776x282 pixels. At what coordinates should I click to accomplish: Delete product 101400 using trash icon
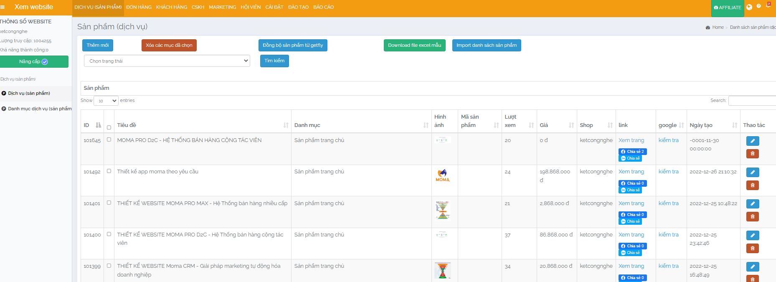pyautogui.click(x=752, y=248)
